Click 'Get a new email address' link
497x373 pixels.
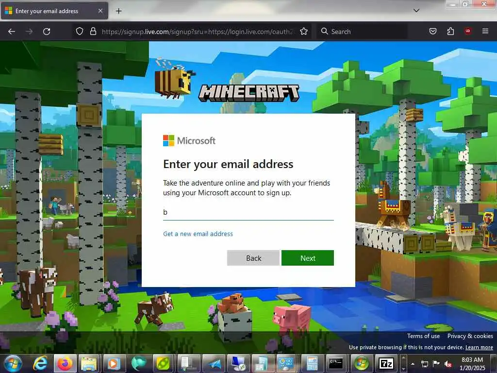pyautogui.click(x=198, y=234)
